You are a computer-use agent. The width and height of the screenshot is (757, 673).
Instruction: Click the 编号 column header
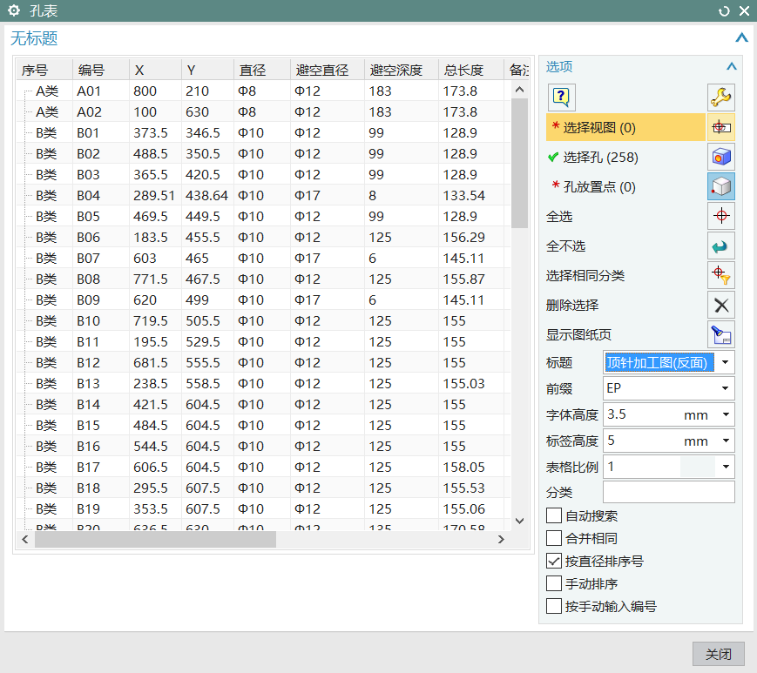click(101, 70)
